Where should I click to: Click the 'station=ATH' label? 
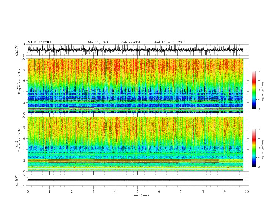[x=130, y=42]
